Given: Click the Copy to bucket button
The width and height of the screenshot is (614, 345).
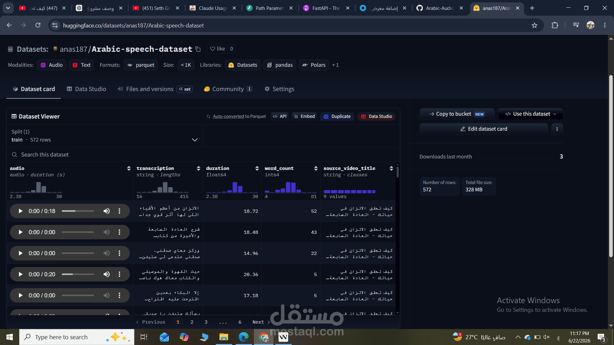Looking at the screenshot, I should click(457, 114).
